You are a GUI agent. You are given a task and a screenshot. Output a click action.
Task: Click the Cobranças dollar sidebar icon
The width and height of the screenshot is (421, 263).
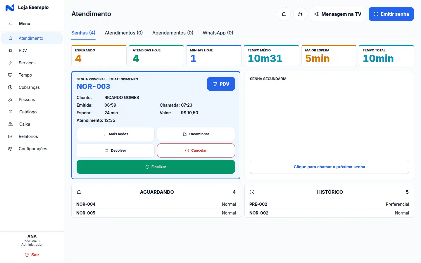tap(10, 87)
